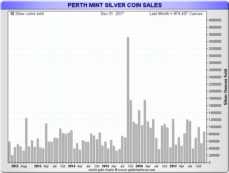Click the y-axis label 3600000
The width and height of the screenshot is (229, 173).
click(x=215, y=34)
